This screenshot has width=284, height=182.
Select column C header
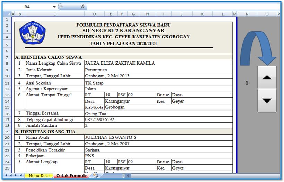tap(55, 14)
